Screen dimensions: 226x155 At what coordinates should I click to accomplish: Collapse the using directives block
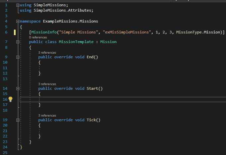[18, 5]
